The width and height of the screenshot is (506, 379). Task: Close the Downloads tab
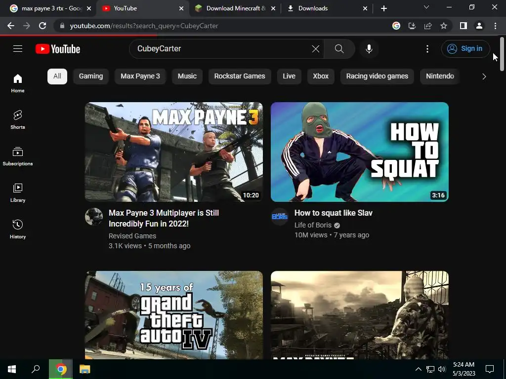coord(365,8)
